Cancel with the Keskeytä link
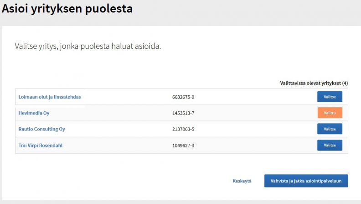 point(242,181)
